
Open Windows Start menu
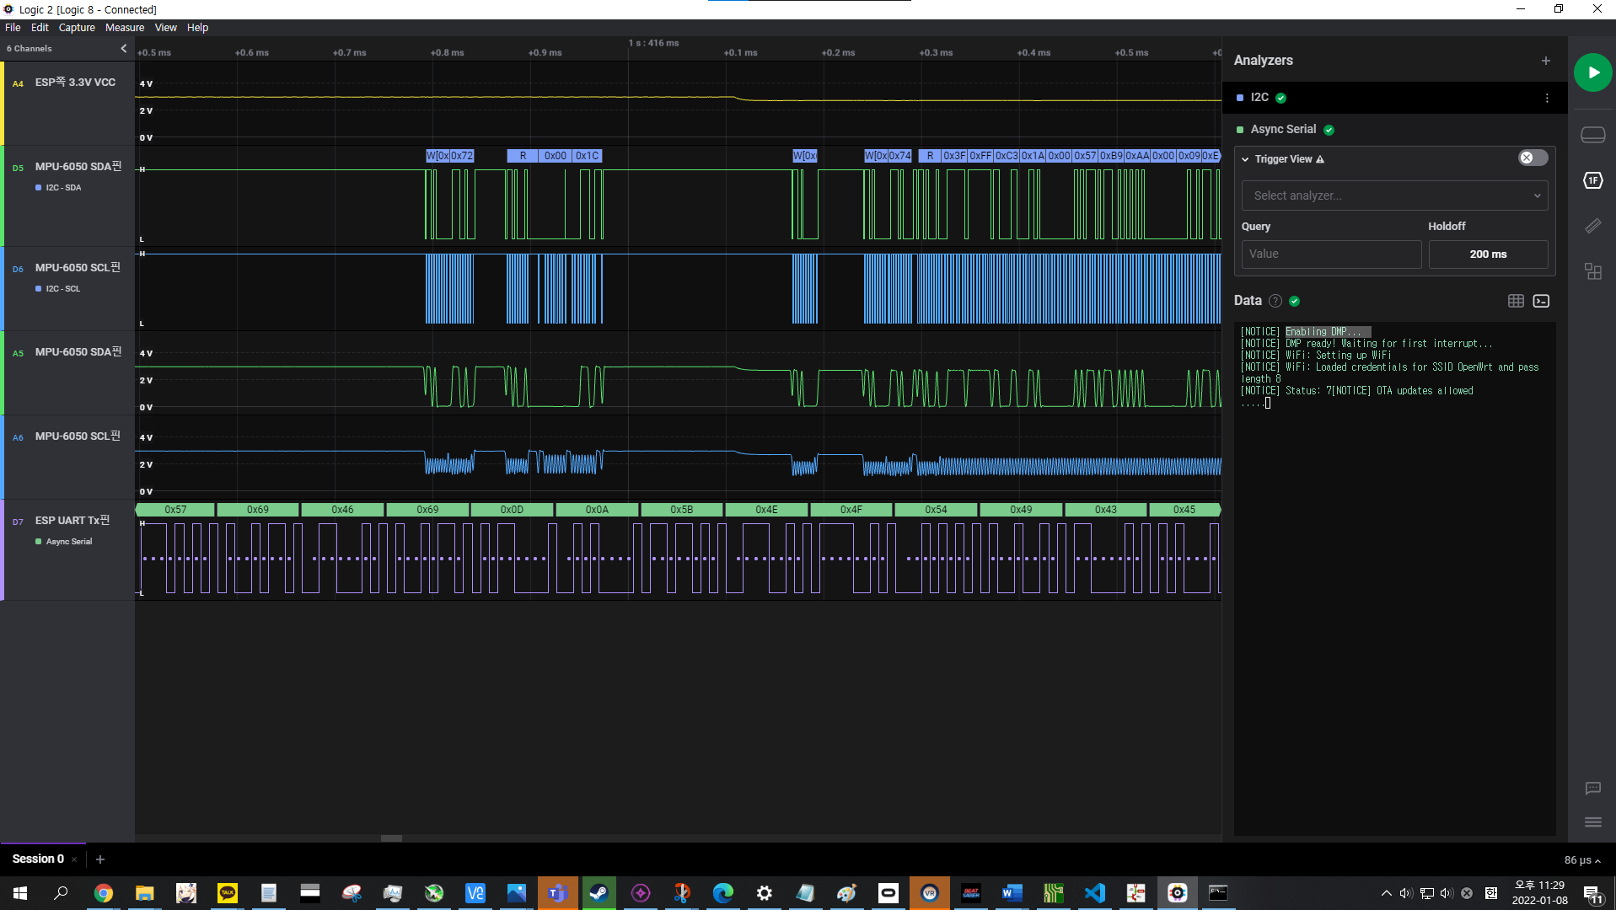click(20, 893)
